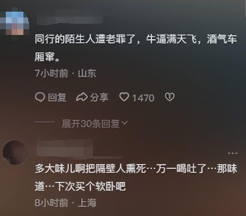The height and width of the screenshot is (216, 246).
Task: Click the 7小时前 · 山东 timestamp
Action: pyautogui.click(x=65, y=73)
